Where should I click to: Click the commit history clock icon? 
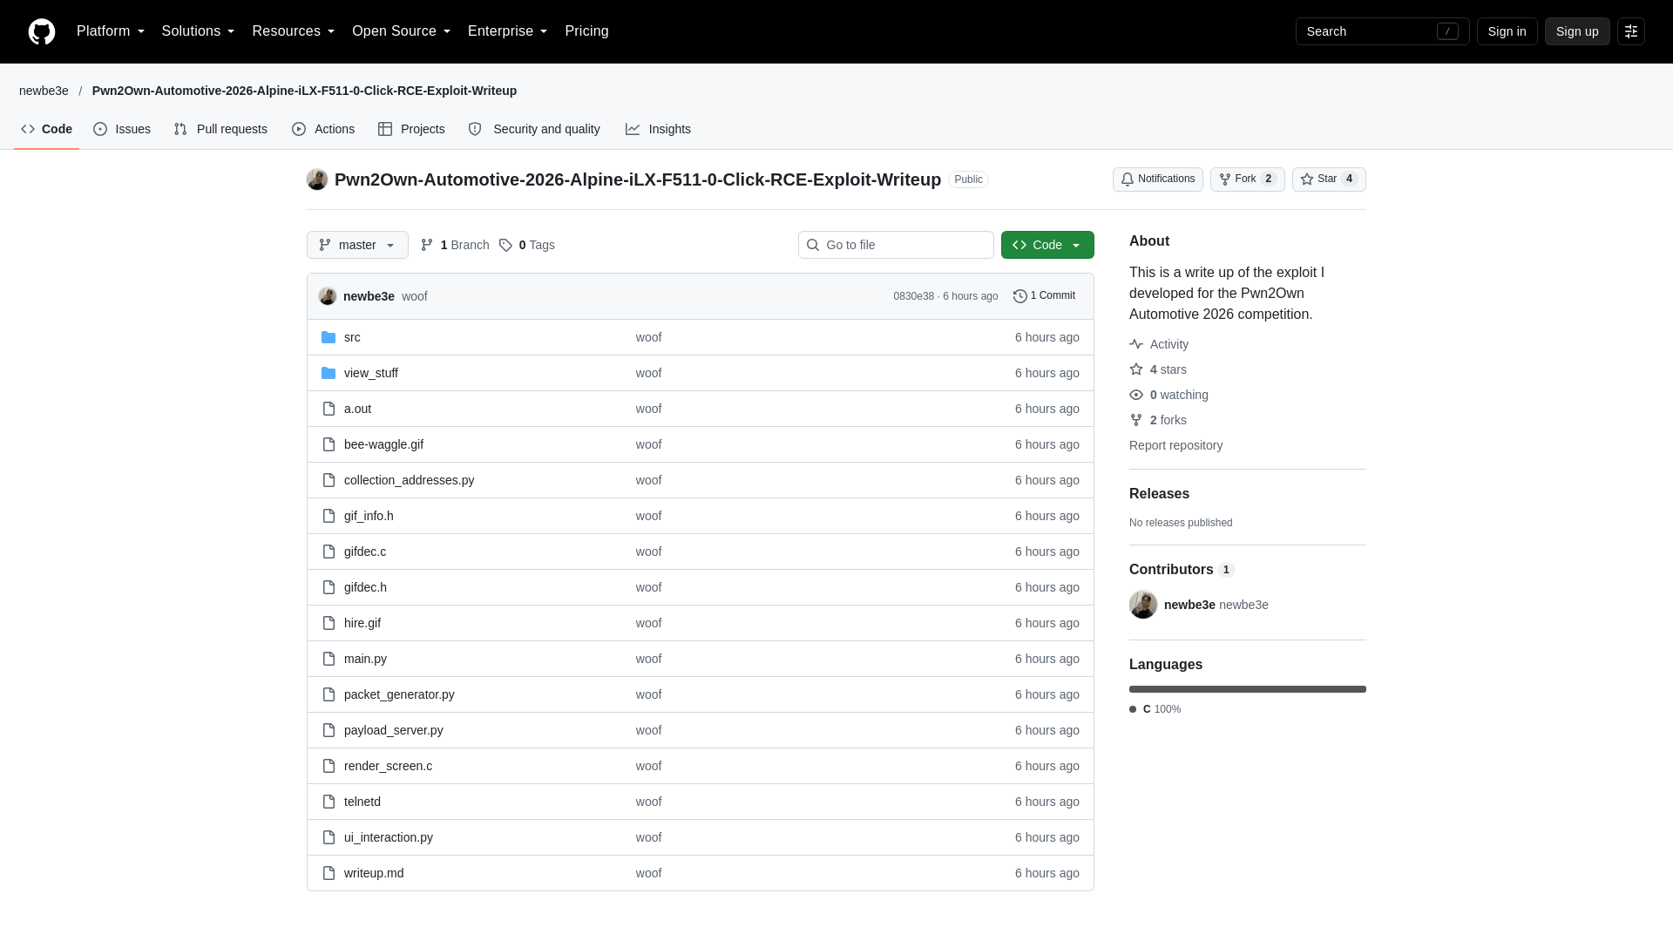[1020, 296]
